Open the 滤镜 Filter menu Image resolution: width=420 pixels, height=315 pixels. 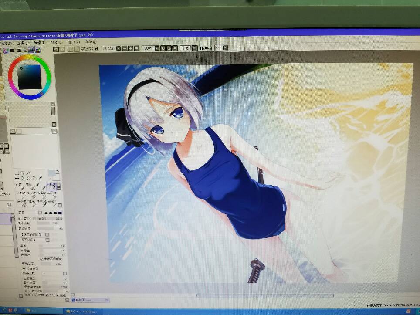[x=40, y=43]
